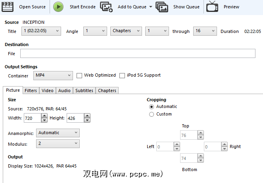
Task: Increase Width with the up arrow
Action: tap(44, 116)
